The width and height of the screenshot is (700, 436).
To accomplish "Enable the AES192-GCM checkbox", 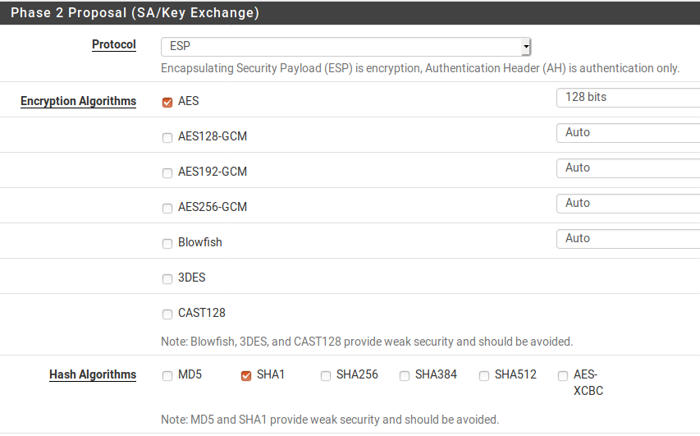I will 167,173.
